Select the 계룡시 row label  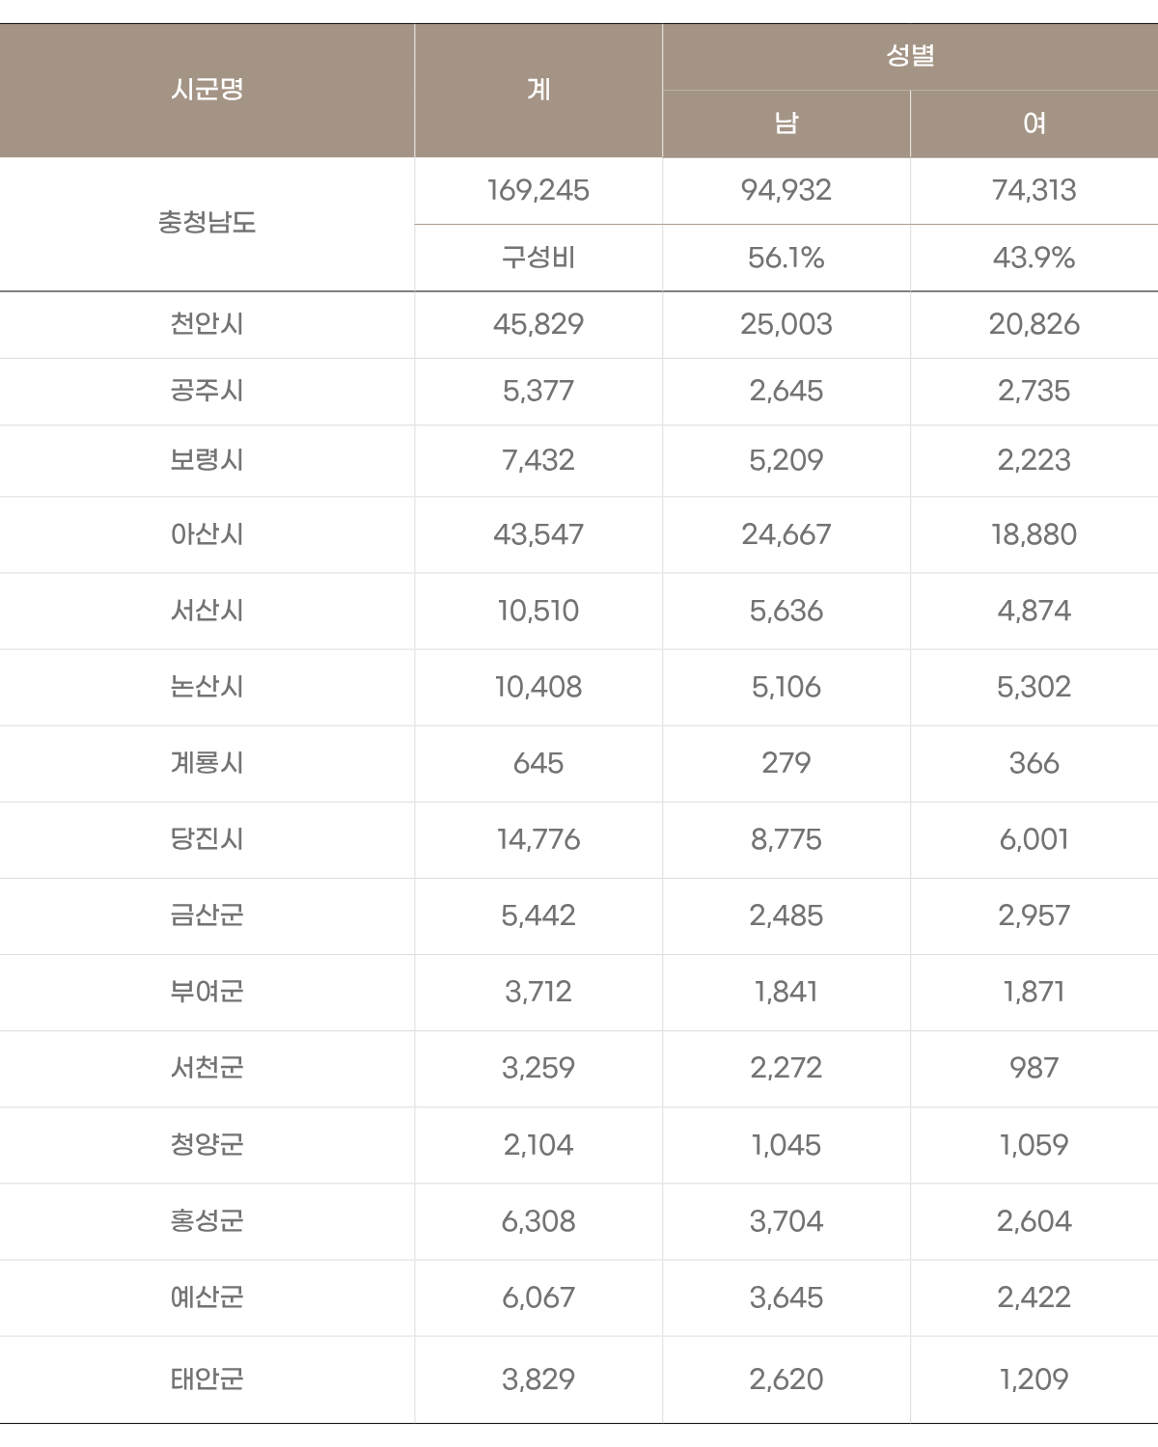pyautogui.click(x=207, y=763)
